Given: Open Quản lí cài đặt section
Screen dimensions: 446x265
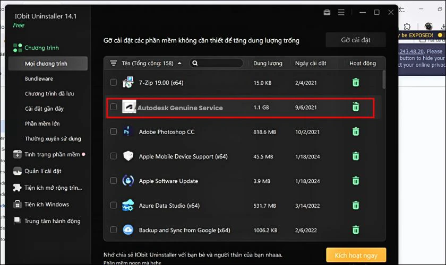Looking at the screenshot, I should coord(42,171).
